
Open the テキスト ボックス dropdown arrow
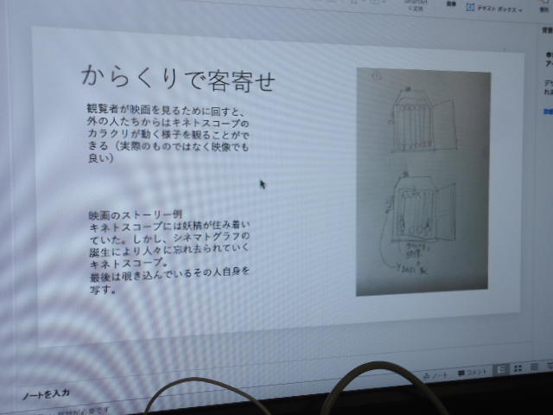(x=520, y=10)
